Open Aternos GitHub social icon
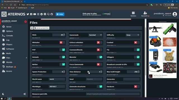 52,14
